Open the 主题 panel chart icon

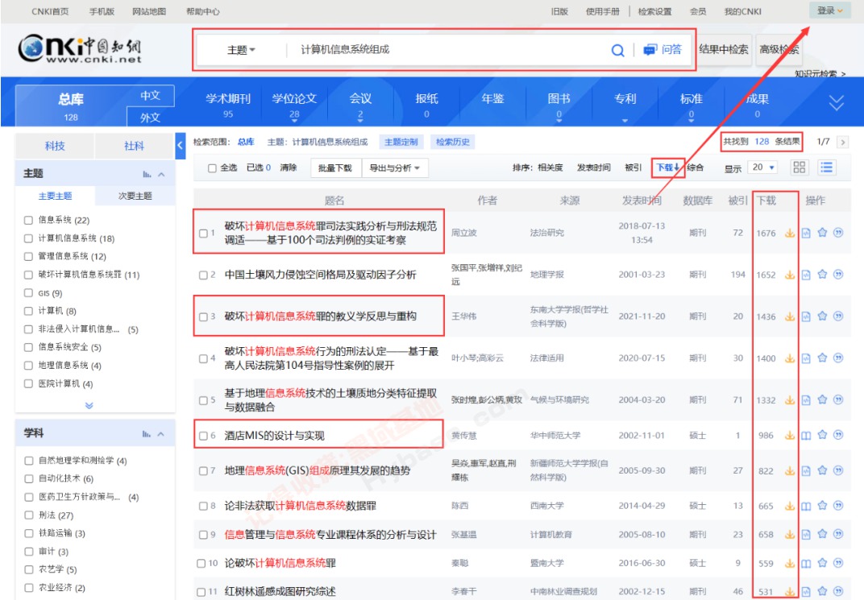coord(147,175)
